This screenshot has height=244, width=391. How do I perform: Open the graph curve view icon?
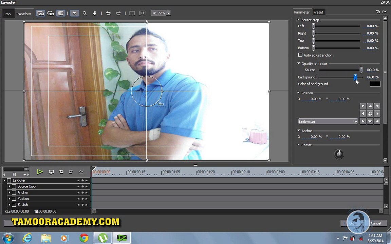coord(81,172)
